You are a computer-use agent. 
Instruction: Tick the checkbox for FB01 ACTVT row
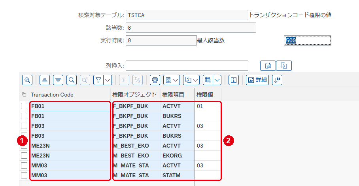point(24,106)
